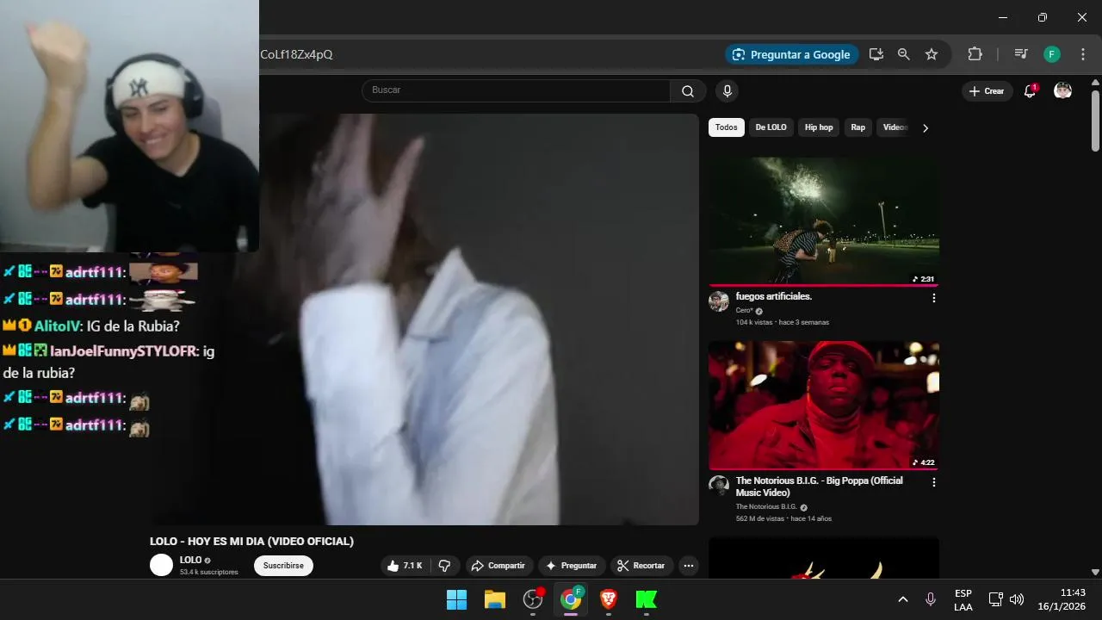
Task: Click the Crear button
Action: 987,91
